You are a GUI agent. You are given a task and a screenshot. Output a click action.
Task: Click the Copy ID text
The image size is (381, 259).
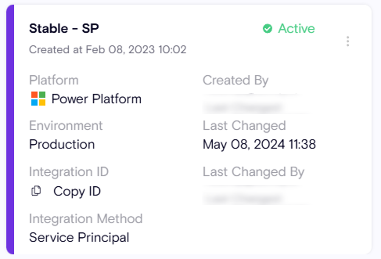click(77, 191)
